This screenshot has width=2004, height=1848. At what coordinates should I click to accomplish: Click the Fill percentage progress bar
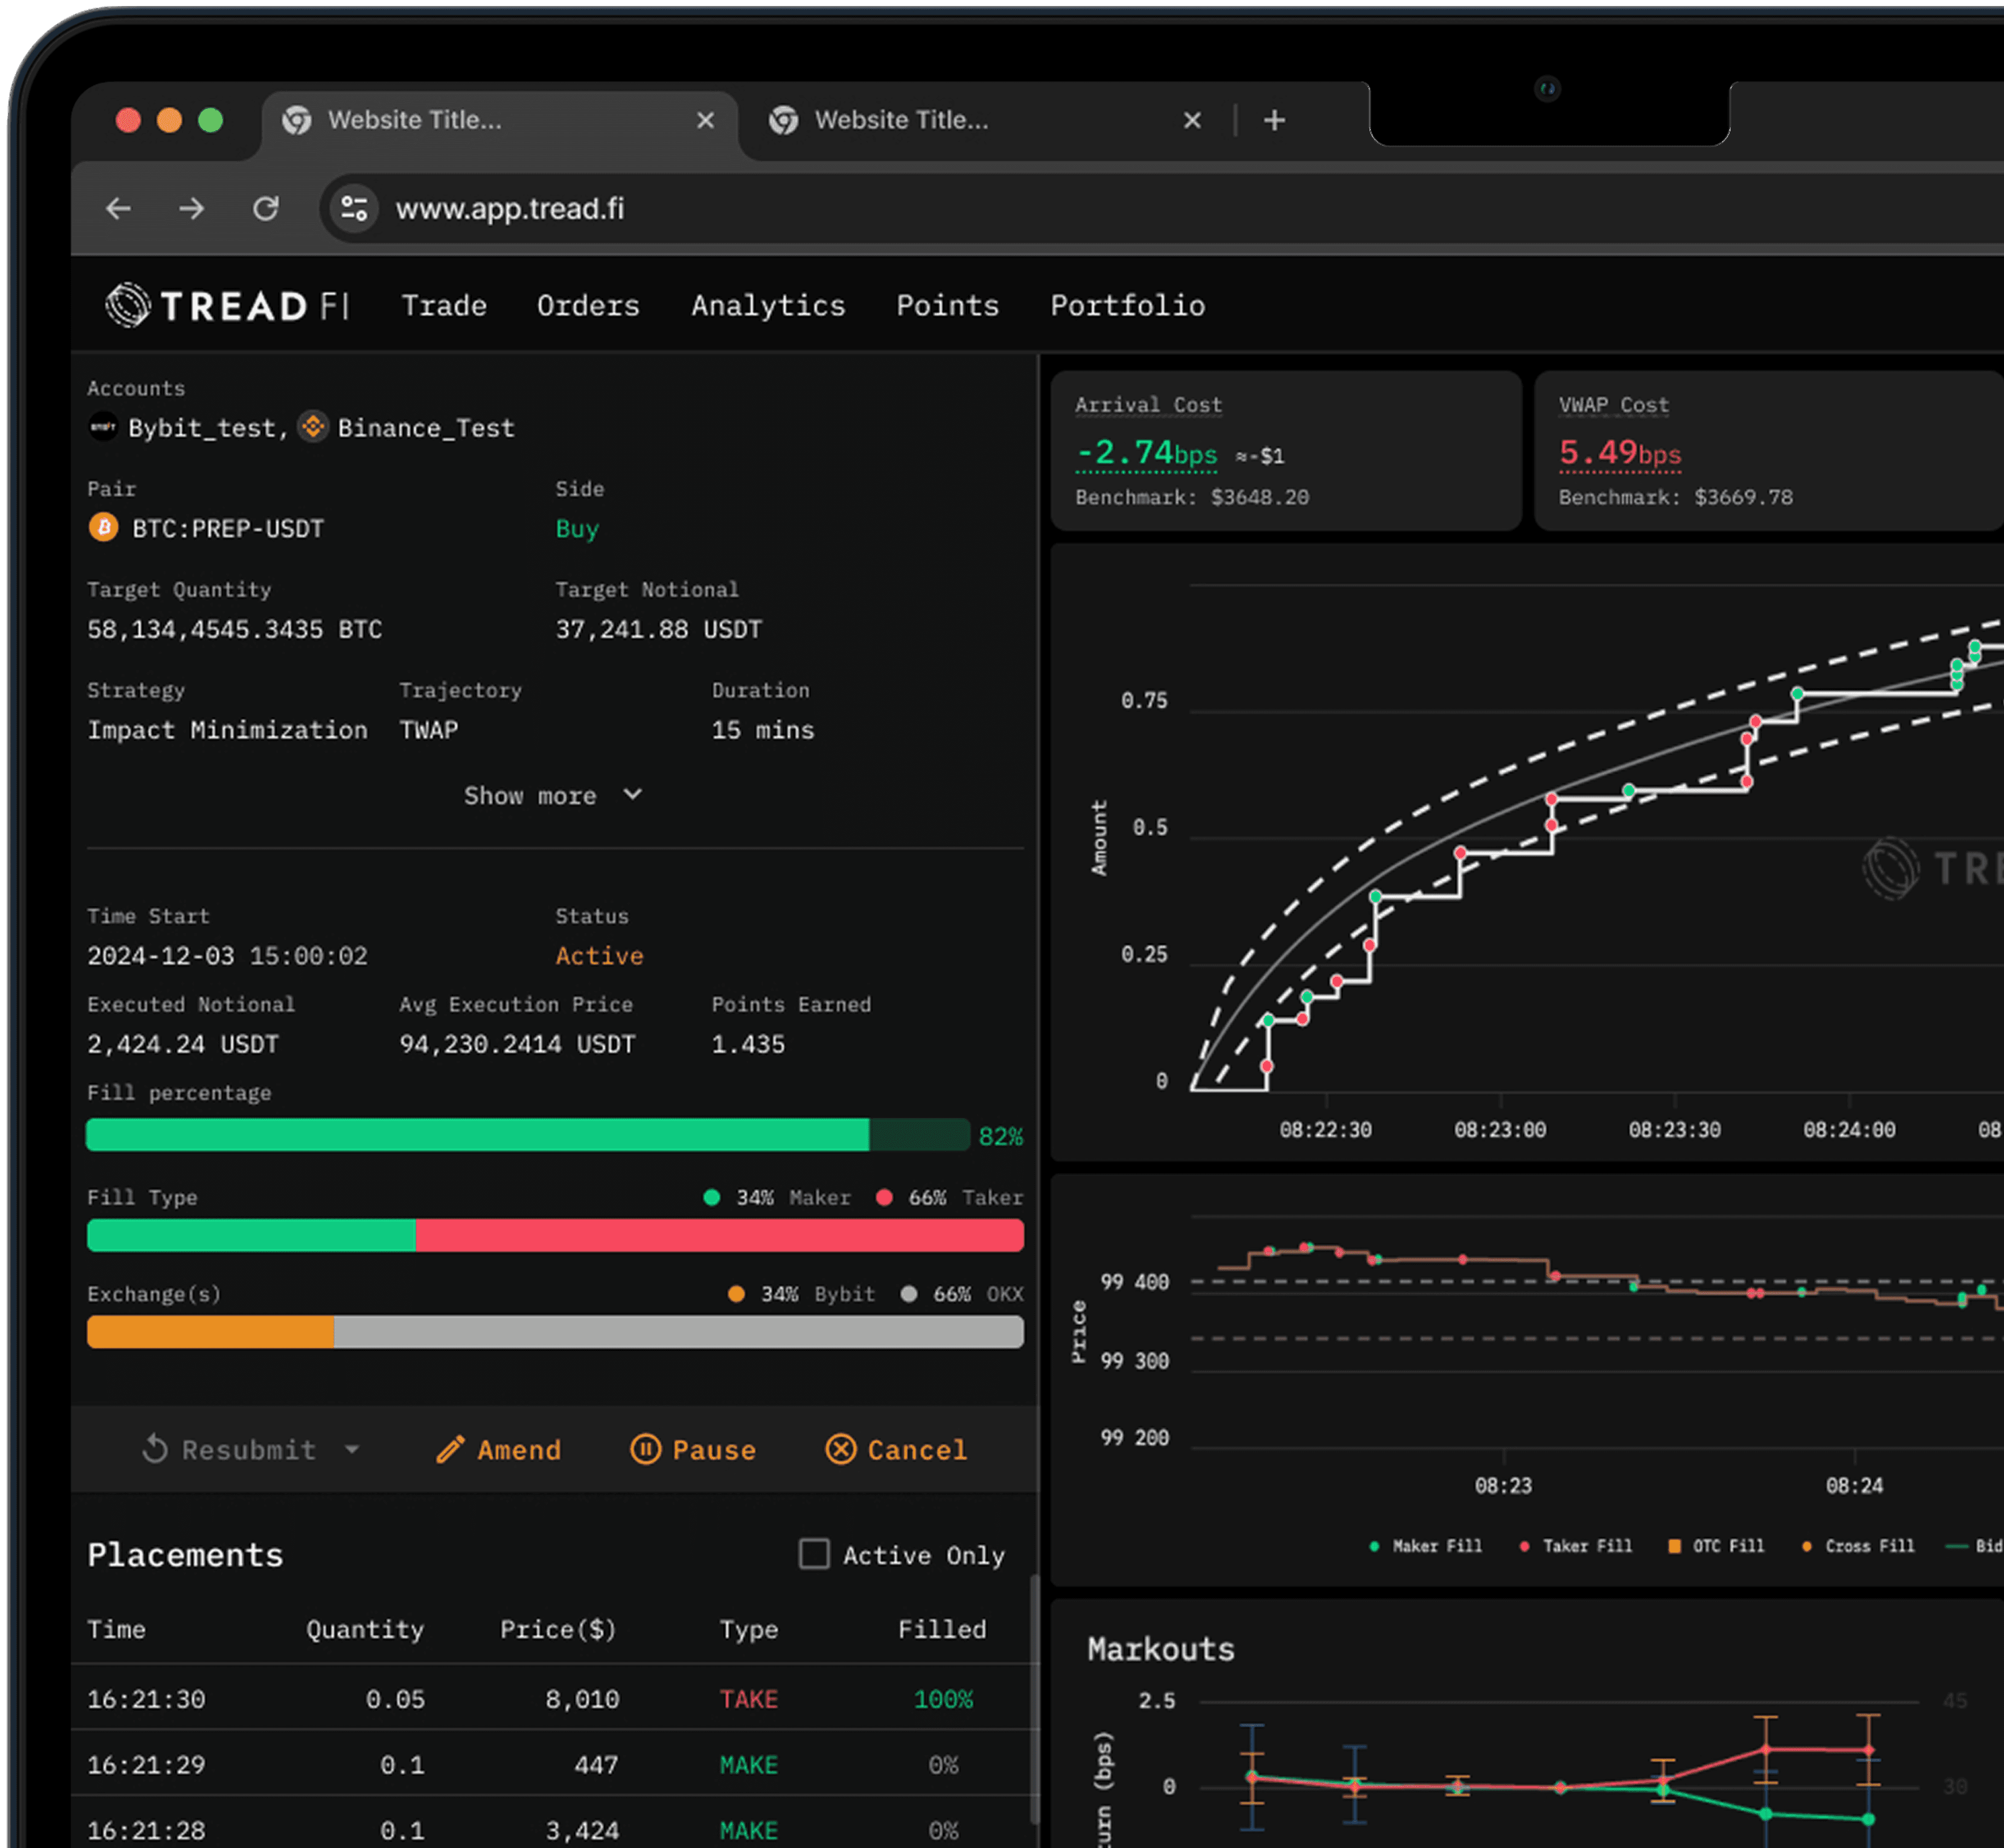(x=527, y=1134)
